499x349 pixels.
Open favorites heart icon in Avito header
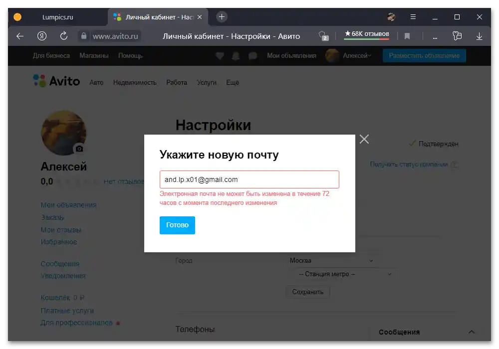(220, 56)
